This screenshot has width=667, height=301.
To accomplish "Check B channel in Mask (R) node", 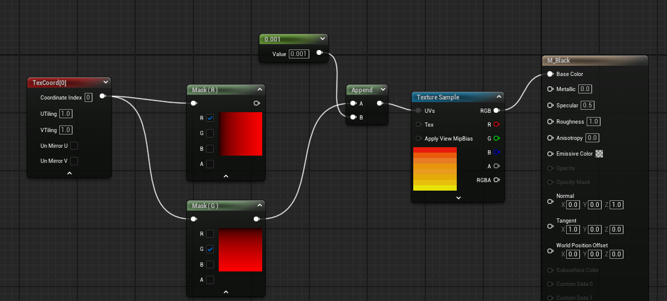I will [x=210, y=148].
